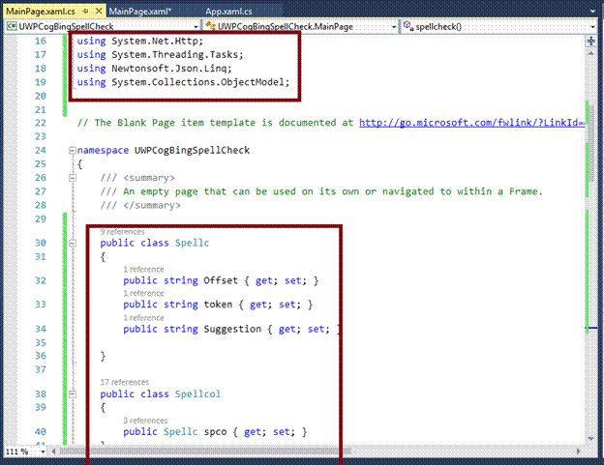Click the MainPage class icon in navigation bar
The height and width of the screenshot is (465, 604).
tap(210, 26)
